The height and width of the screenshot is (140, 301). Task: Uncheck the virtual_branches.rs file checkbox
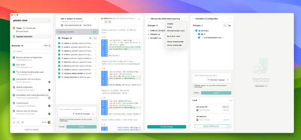(59, 77)
